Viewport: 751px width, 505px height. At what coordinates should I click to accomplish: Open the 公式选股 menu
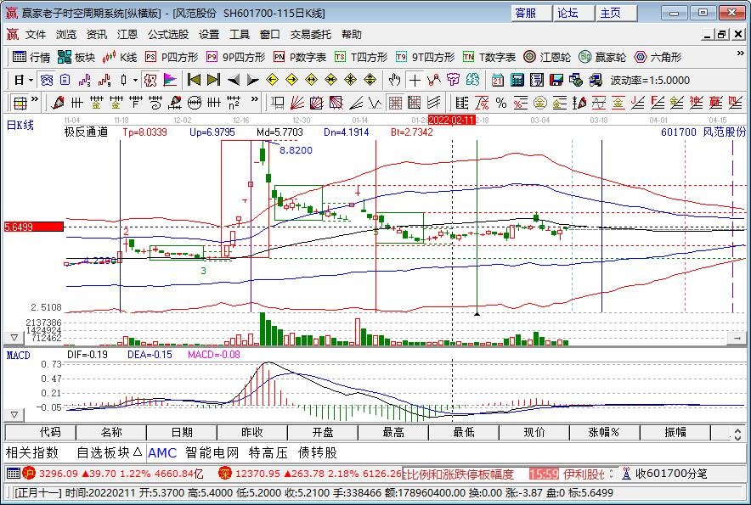(x=168, y=35)
